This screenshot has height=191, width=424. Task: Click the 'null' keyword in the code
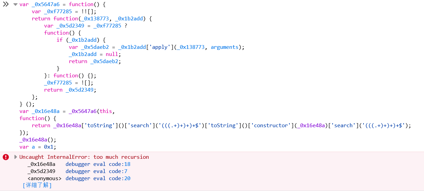tap(112, 54)
